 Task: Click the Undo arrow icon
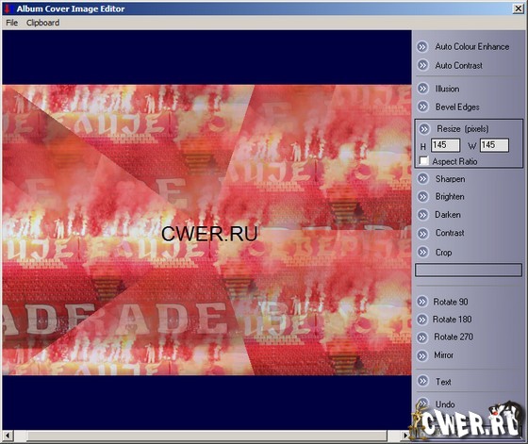[x=422, y=403]
